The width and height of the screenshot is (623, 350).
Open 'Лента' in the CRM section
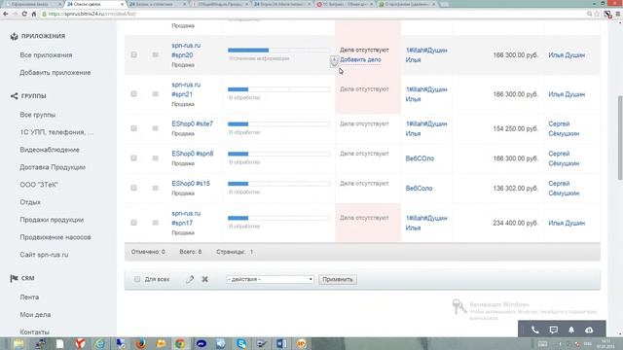[29, 297]
